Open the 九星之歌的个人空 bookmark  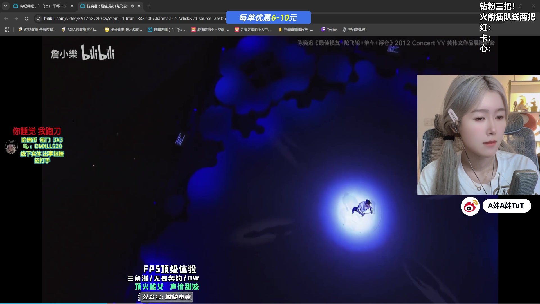click(253, 30)
